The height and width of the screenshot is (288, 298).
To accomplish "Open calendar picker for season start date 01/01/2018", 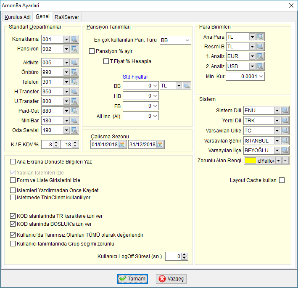I will [x=123, y=145].
